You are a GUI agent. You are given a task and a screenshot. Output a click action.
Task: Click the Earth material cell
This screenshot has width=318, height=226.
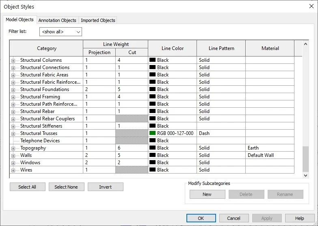(270, 148)
